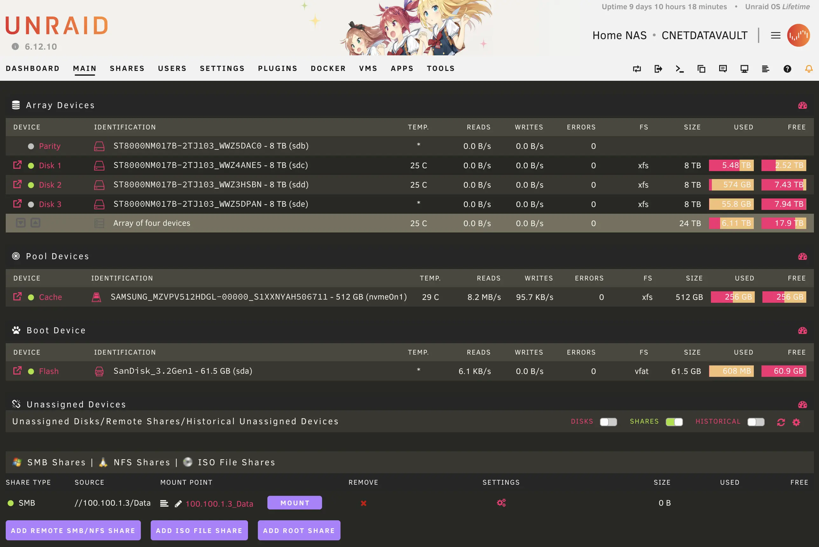819x547 pixels.
Task: Click Parity grey status indicator
Action: tap(31, 147)
